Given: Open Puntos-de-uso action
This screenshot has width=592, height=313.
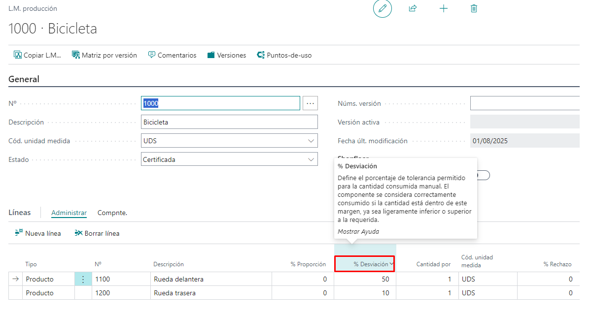Looking at the screenshot, I should coord(284,55).
